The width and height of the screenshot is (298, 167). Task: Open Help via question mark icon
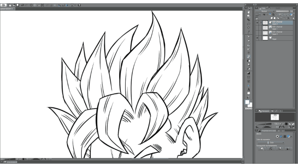79,5
